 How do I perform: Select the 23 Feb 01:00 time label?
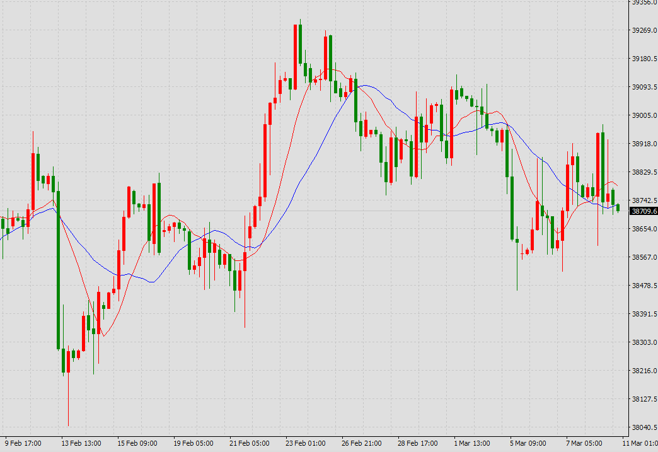point(305,443)
